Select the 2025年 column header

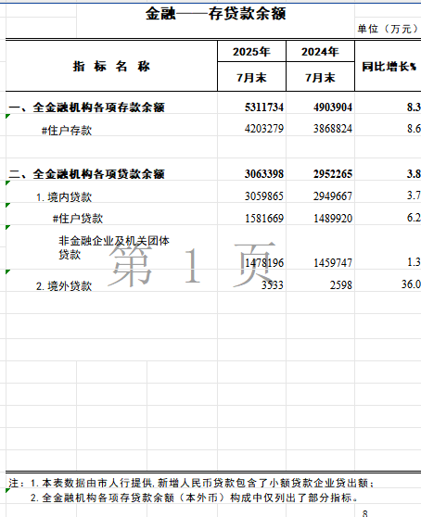[251, 52]
